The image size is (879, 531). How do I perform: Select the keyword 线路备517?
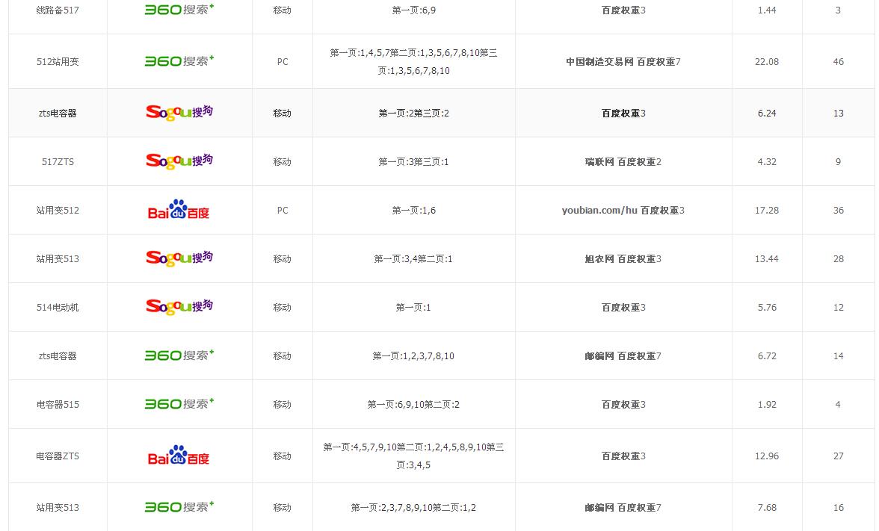(58, 10)
